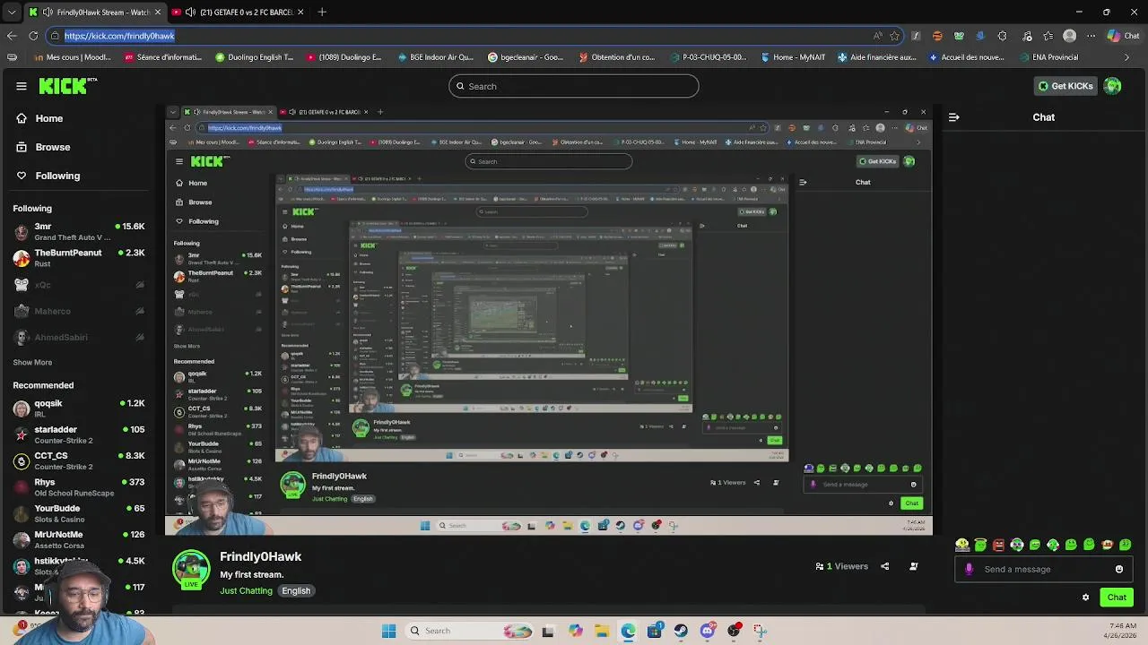Click the purple microphone icon in chat box
This screenshot has width=1148, height=645.
969,569
